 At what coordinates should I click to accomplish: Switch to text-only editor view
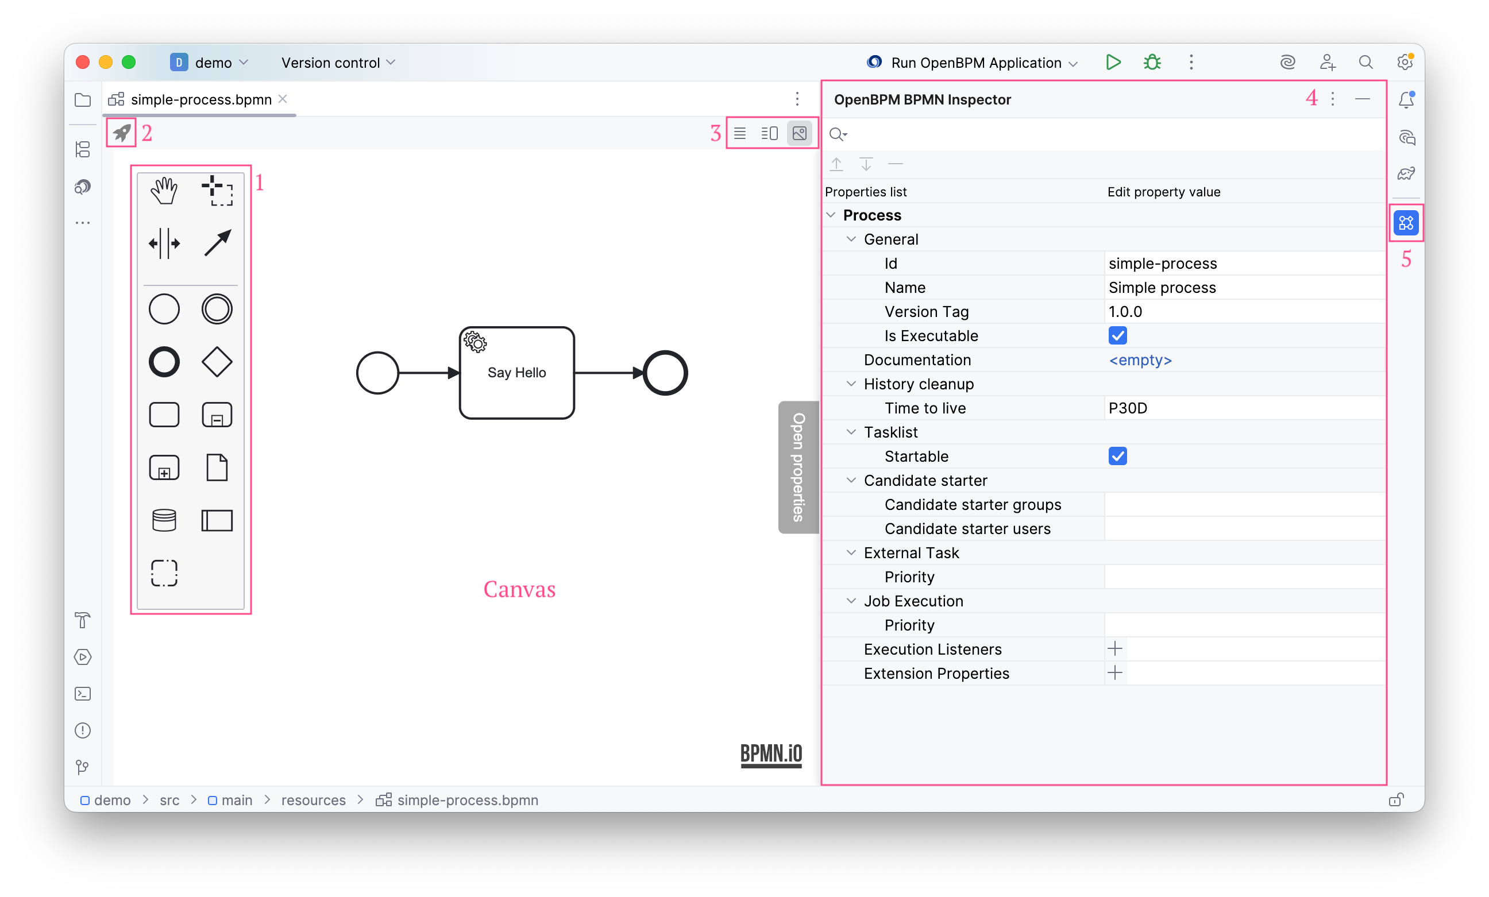point(740,133)
